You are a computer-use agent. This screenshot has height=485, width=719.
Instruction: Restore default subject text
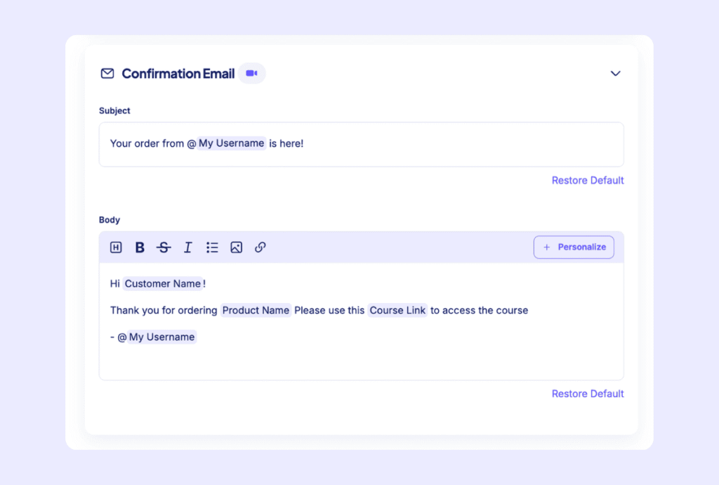[x=588, y=181]
